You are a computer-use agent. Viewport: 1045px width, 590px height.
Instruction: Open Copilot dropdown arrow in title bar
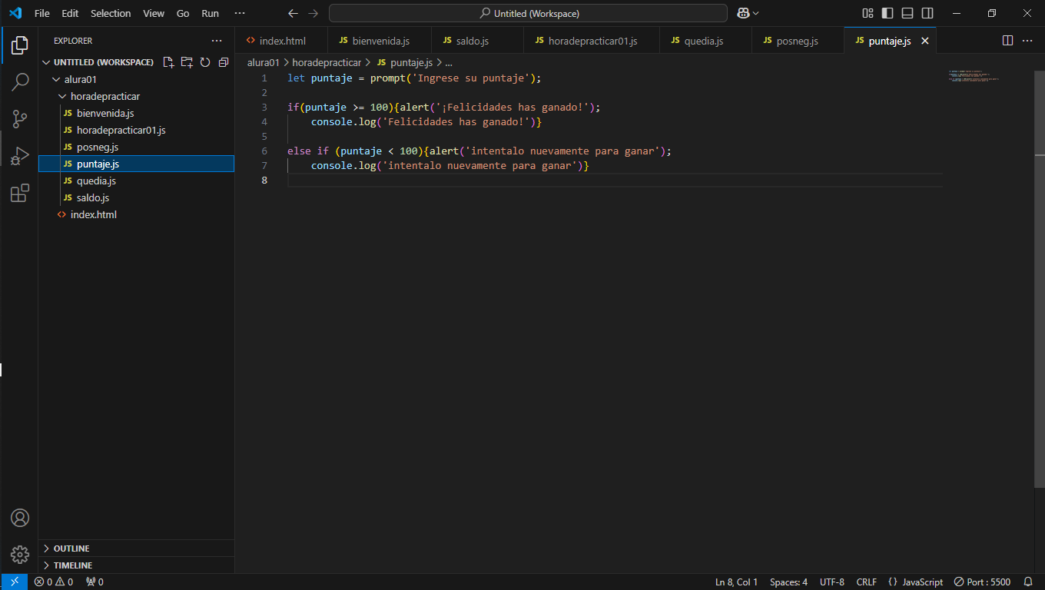pyautogui.click(x=756, y=13)
